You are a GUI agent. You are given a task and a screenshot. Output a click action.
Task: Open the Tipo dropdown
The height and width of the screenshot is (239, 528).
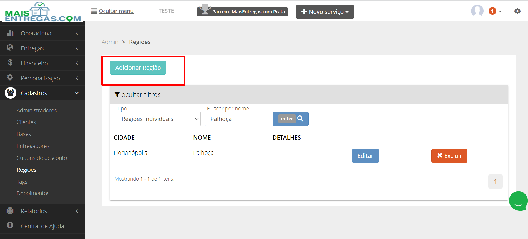pos(158,119)
